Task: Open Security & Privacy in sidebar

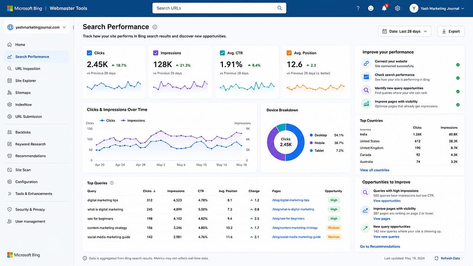Action: [x=30, y=209]
